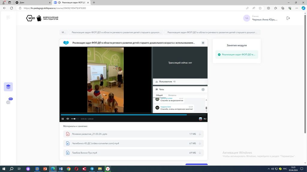
Task: Open Telegram from the taskbar
Action: pos(92,169)
